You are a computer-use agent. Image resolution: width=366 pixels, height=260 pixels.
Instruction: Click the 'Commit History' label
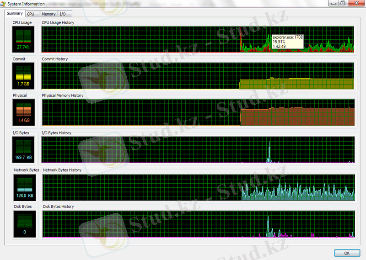click(55, 59)
